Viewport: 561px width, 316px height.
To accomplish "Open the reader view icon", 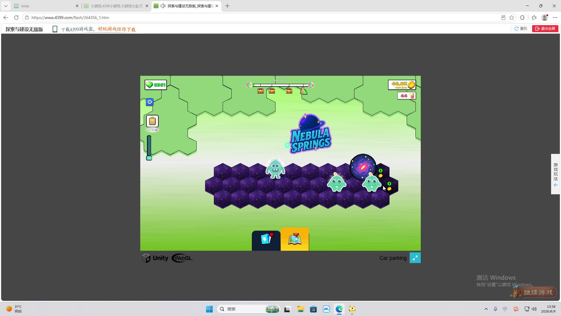I will pyautogui.click(x=503, y=18).
